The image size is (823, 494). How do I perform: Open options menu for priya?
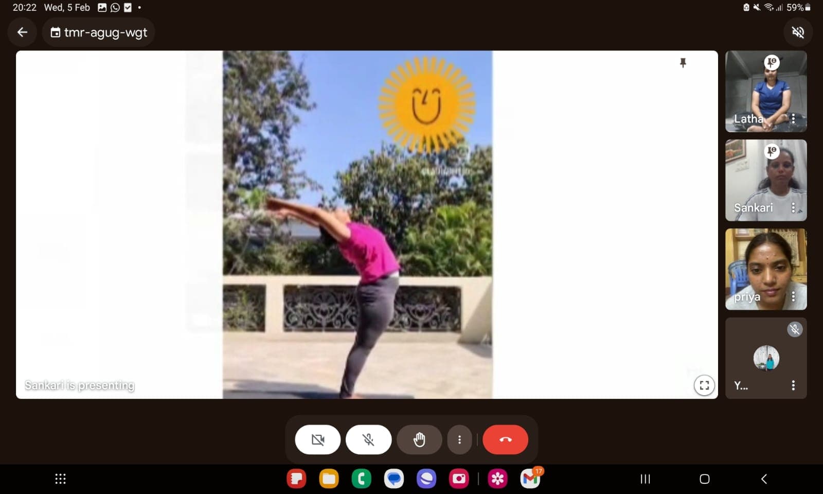coord(793,297)
